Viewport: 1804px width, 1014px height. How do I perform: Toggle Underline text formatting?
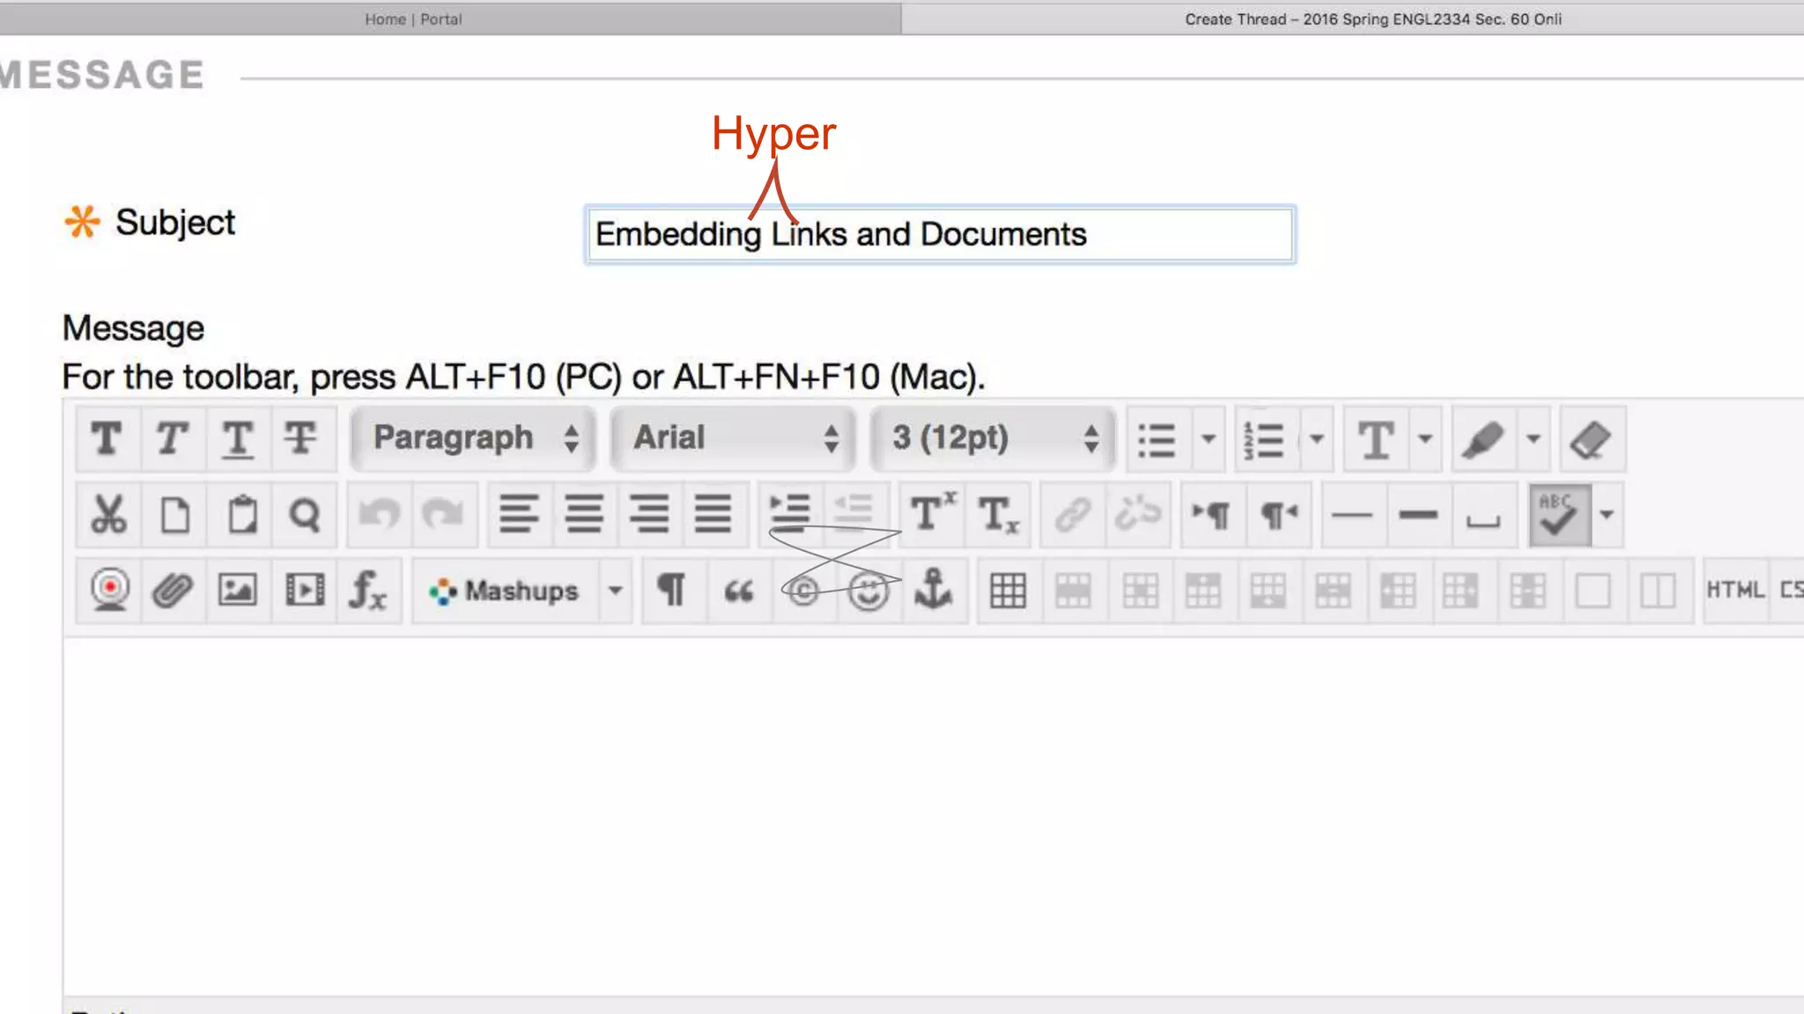click(238, 438)
